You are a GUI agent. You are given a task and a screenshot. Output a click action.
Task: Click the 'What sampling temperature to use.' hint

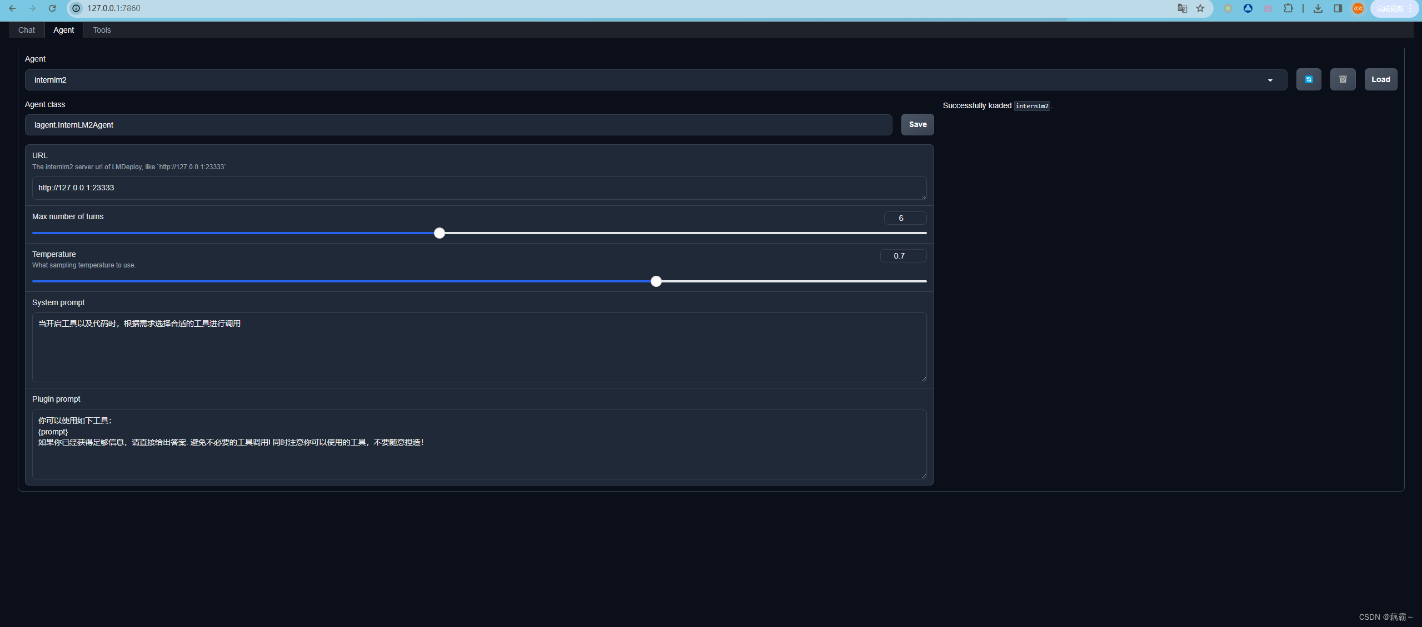[84, 265]
